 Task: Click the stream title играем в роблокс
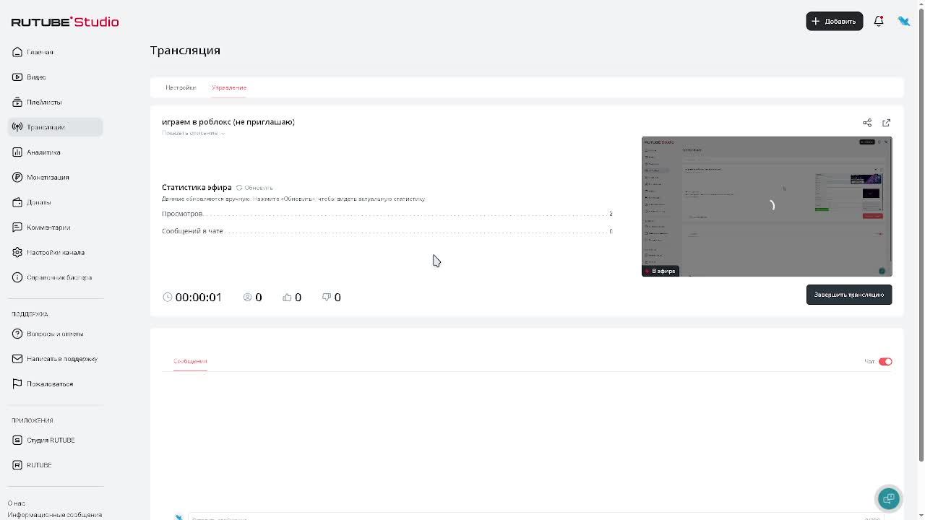pyautogui.click(x=228, y=122)
